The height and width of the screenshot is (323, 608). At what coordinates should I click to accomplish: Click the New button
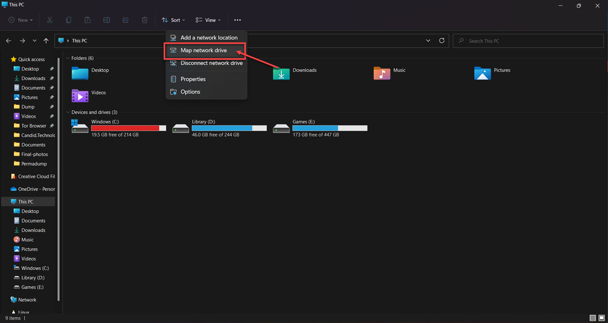[x=20, y=20]
